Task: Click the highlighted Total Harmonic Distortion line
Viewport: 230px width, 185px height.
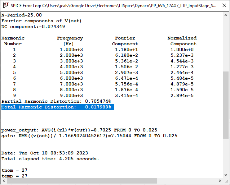Action: point(58,107)
